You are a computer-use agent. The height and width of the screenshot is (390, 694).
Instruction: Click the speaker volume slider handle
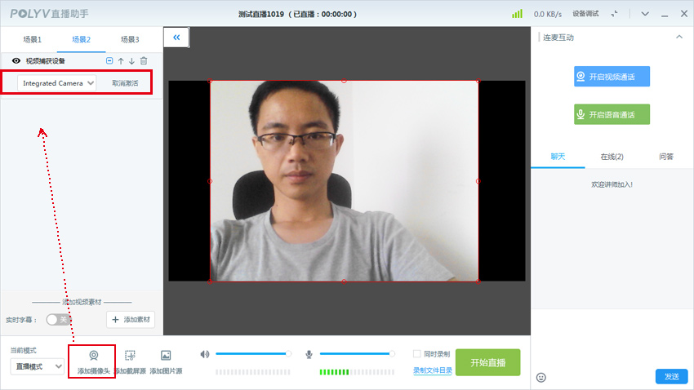coord(289,354)
